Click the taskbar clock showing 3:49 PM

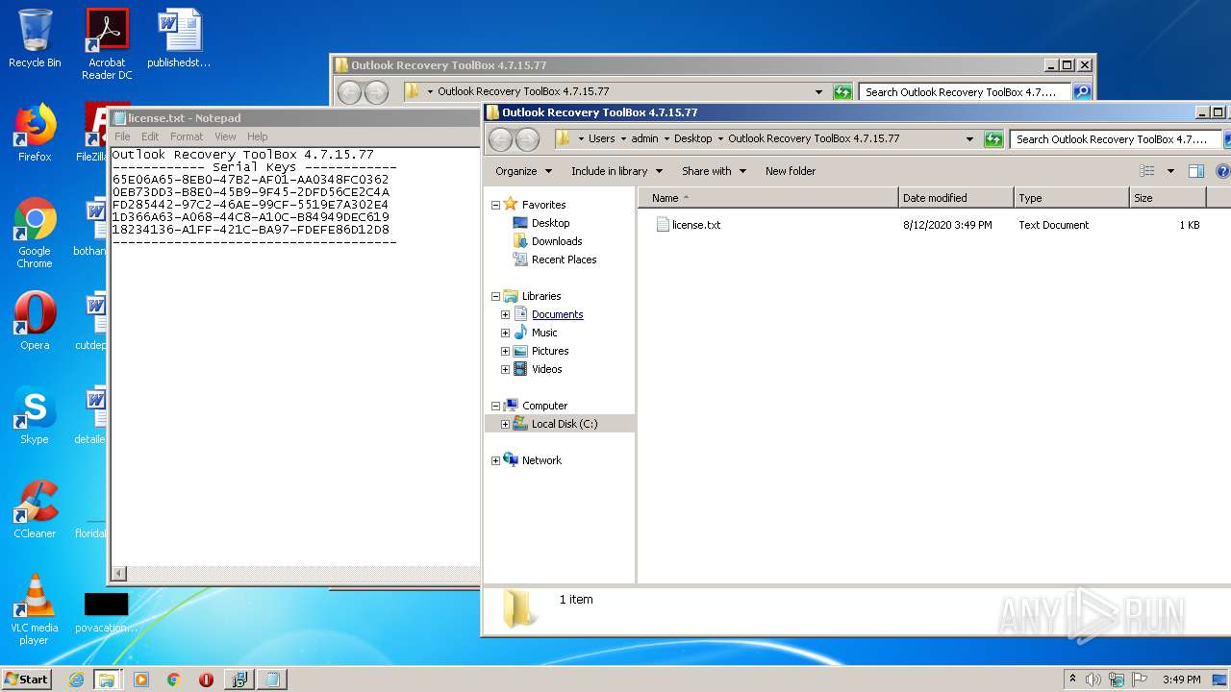[1181, 680]
